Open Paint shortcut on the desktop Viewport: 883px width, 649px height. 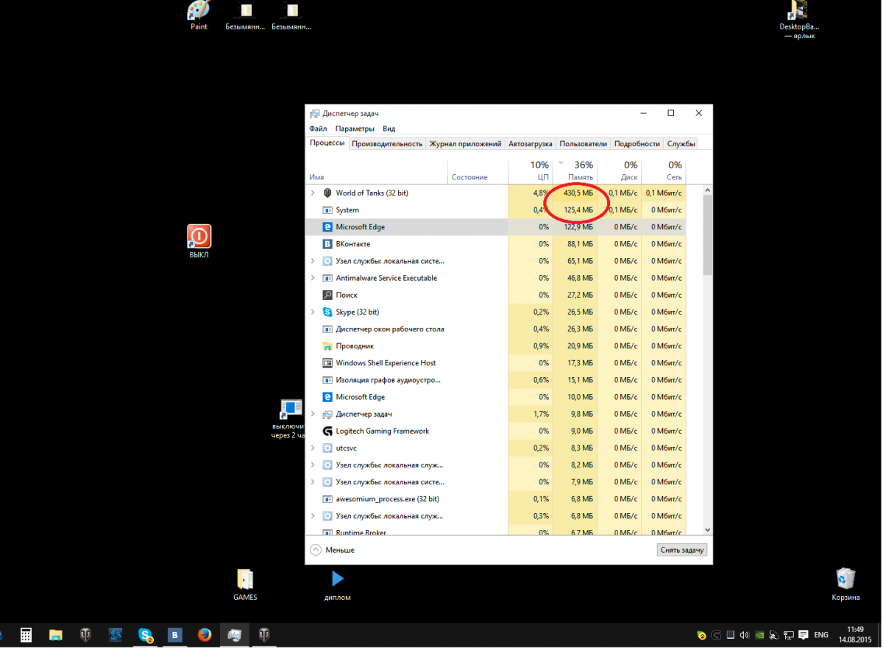coord(199,13)
